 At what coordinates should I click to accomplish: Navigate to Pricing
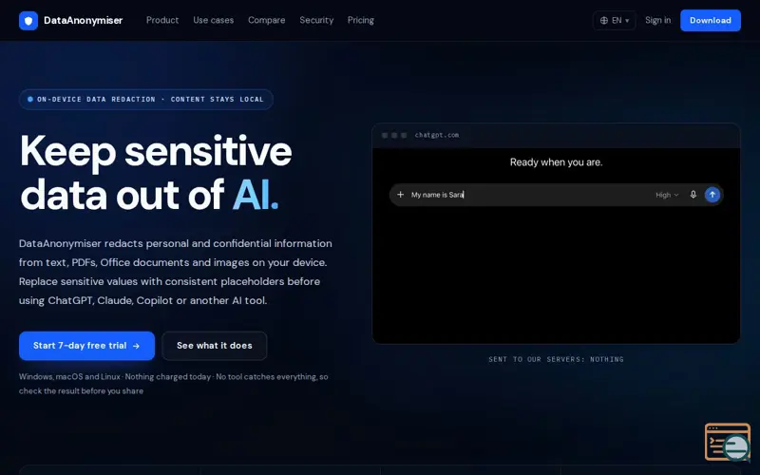[361, 20]
